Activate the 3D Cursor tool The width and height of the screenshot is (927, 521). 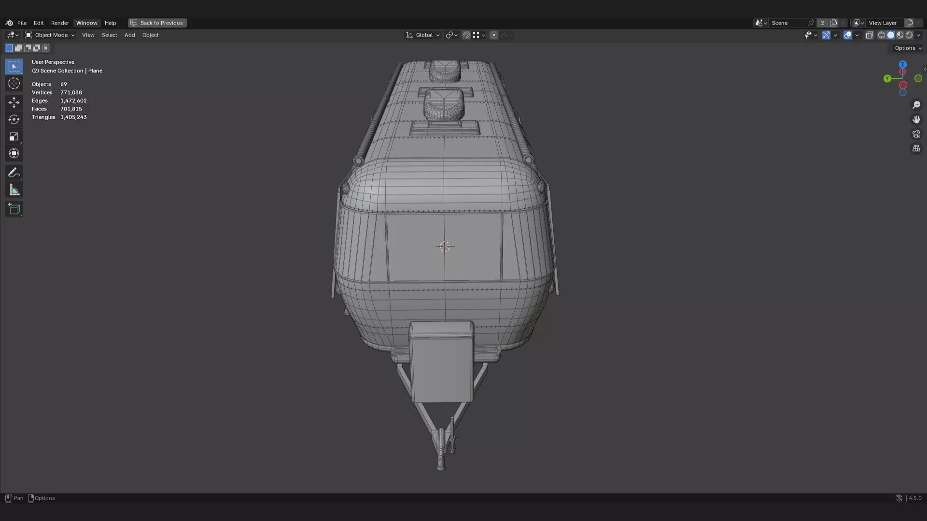(x=14, y=83)
